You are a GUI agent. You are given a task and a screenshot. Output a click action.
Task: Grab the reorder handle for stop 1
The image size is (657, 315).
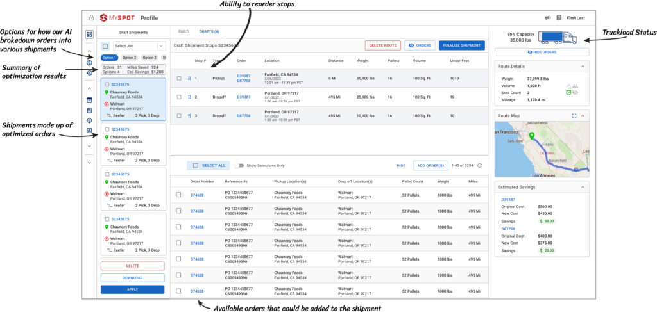189,78
